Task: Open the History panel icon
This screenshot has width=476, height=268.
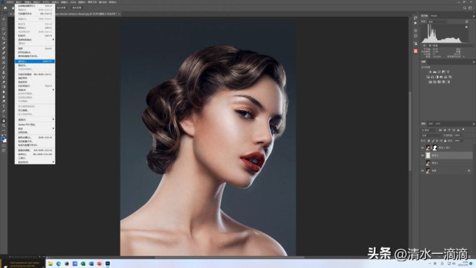Action: pyautogui.click(x=415, y=18)
